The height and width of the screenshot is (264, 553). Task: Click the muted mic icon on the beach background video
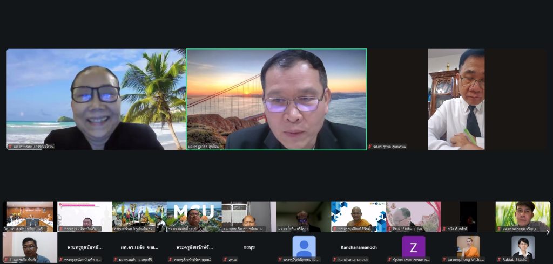point(10,147)
